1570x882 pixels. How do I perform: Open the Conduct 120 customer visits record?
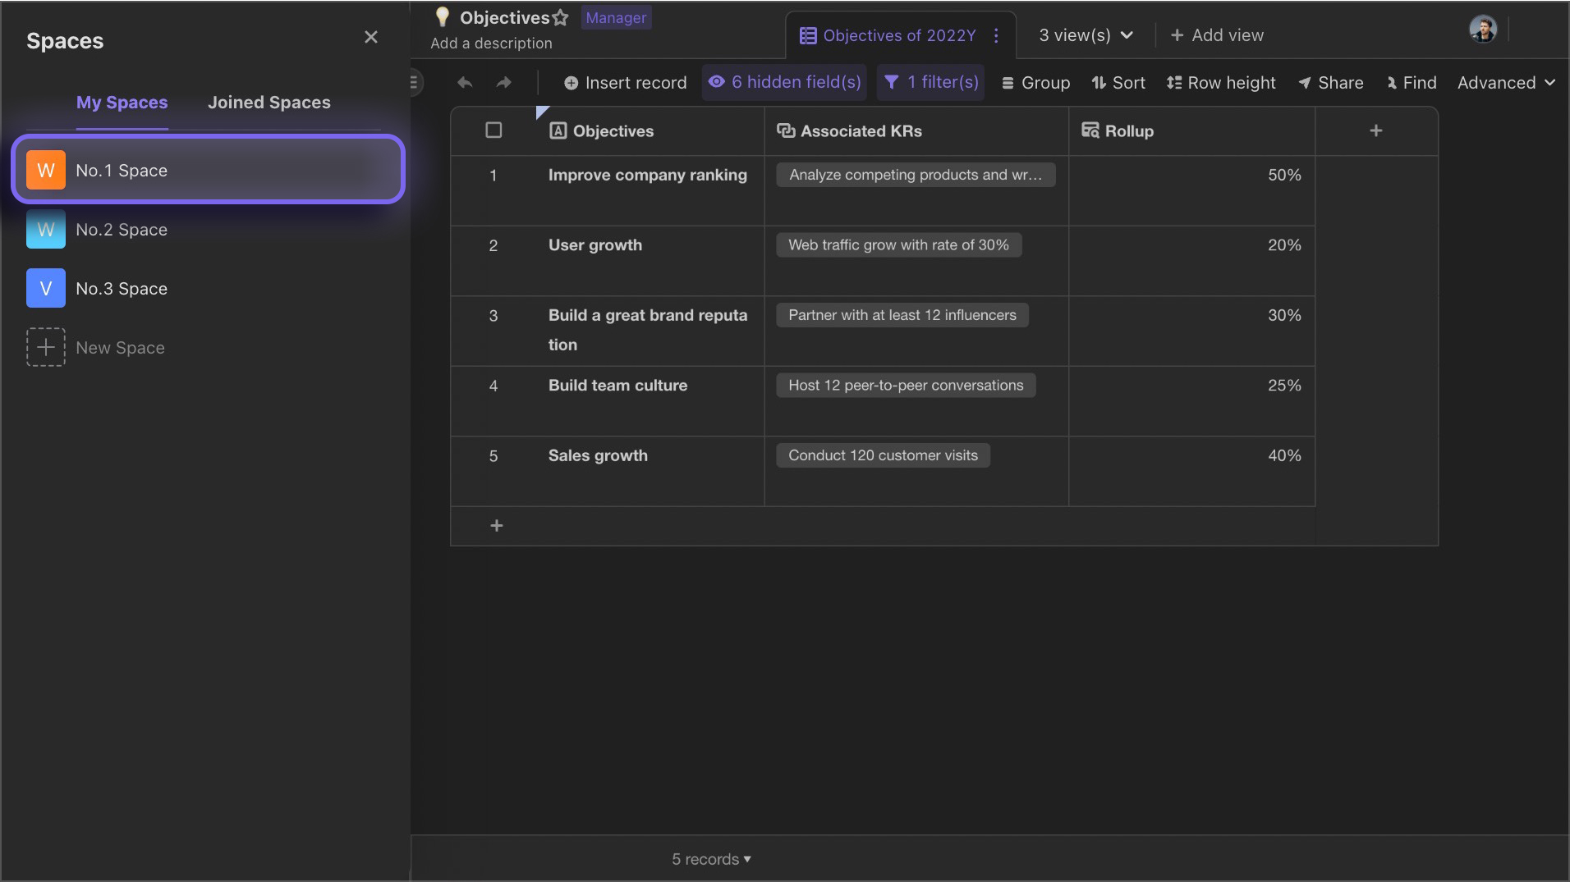(x=883, y=455)
